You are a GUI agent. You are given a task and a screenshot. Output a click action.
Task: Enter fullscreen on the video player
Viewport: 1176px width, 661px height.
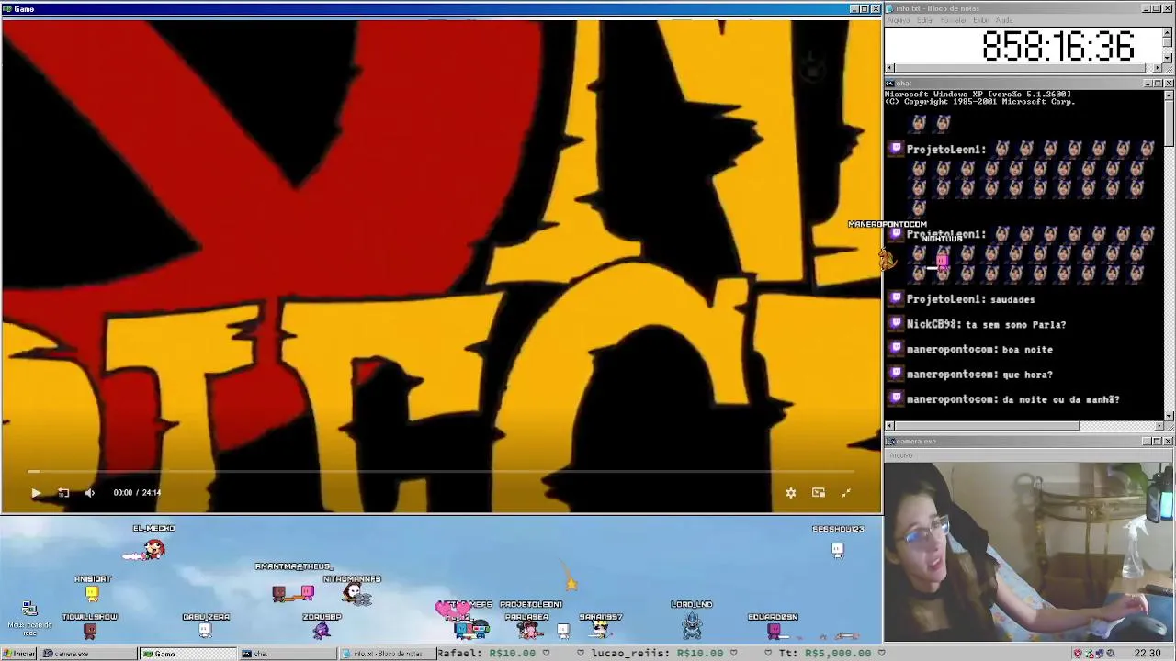click(x=846, y=493)
